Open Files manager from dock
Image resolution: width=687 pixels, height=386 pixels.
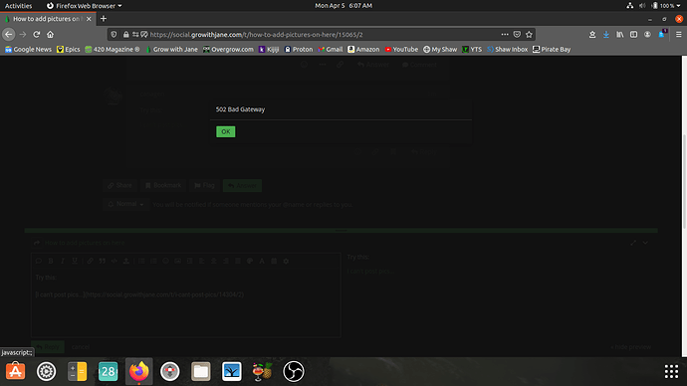pos(201,371)
